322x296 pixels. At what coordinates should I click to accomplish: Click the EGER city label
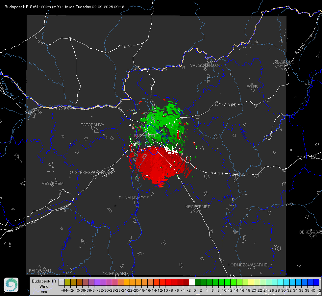coord(252,87)
